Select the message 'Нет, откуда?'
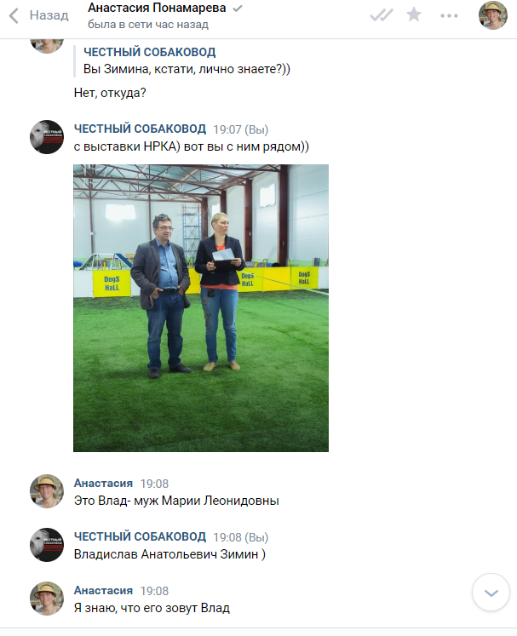517x636 pixels. 110,93
